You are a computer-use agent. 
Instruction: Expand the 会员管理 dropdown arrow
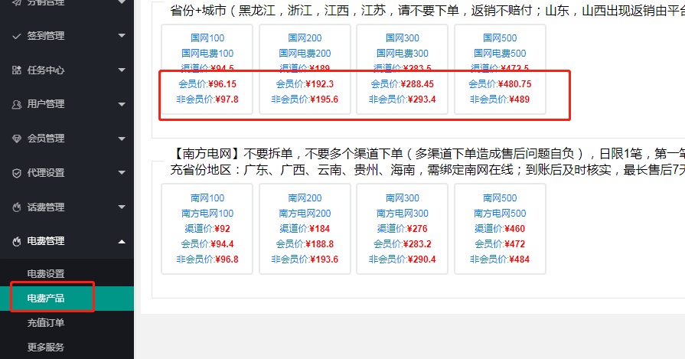point(122,139)
